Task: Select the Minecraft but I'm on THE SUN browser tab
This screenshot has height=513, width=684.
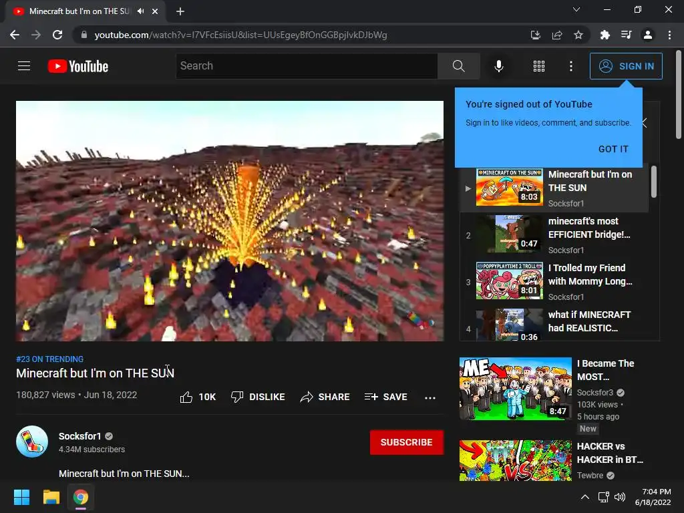Action: point(85,11)
